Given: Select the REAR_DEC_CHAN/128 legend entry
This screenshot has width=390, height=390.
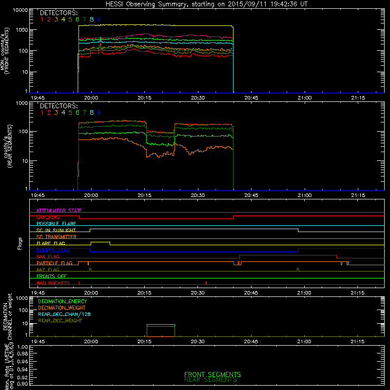Looking at the screenshot, I should (64, 314).
